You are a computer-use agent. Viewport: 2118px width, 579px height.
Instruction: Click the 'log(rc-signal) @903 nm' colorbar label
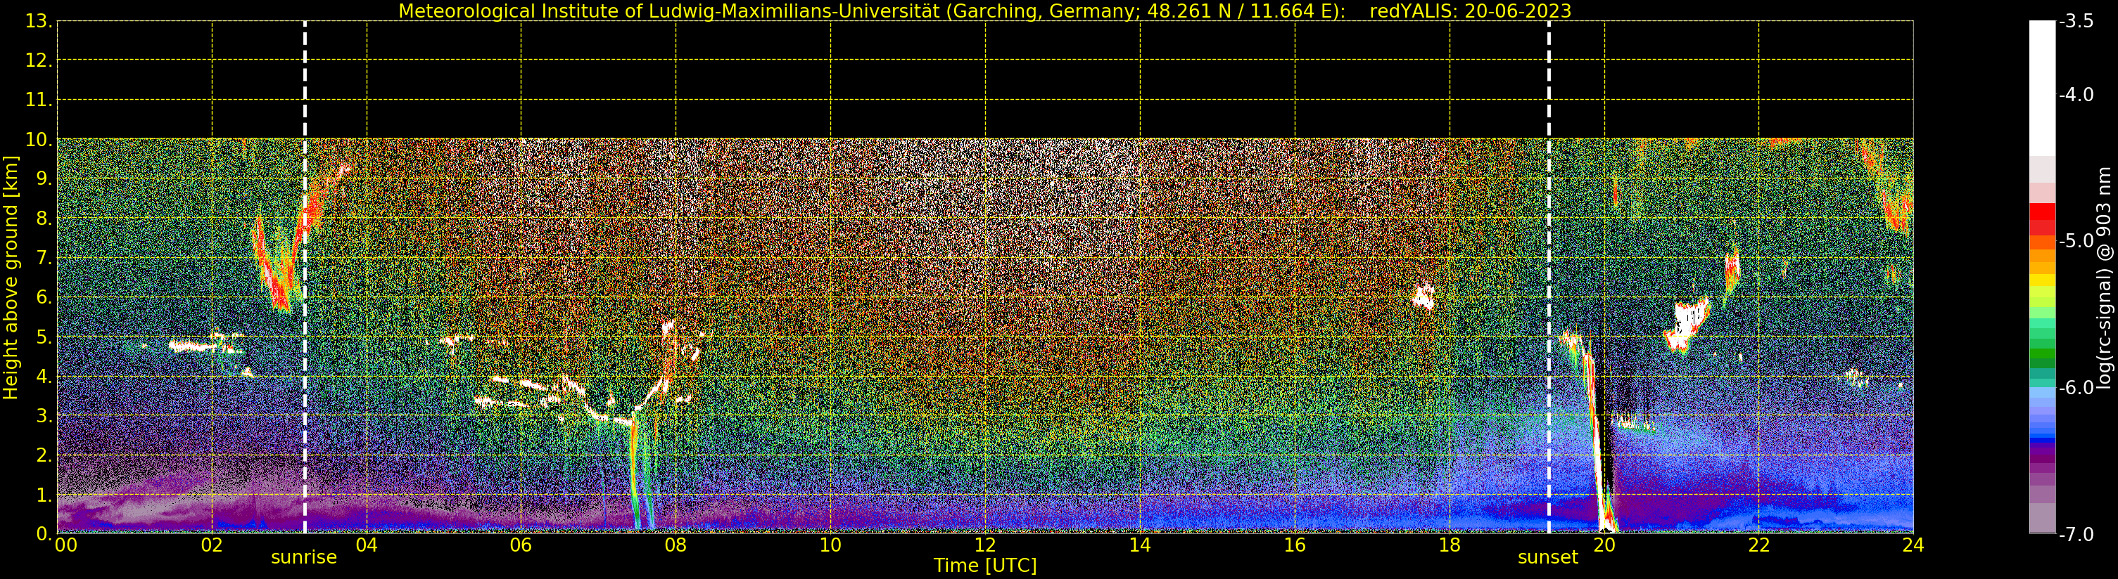(x=2104, y=278)
